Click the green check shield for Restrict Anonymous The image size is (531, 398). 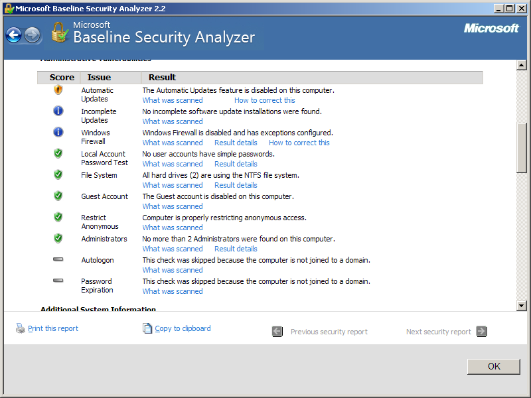[x=58, y=217]
